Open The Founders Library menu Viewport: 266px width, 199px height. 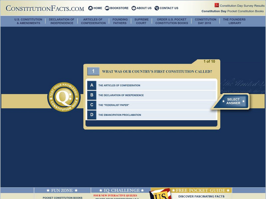(234, 21)
